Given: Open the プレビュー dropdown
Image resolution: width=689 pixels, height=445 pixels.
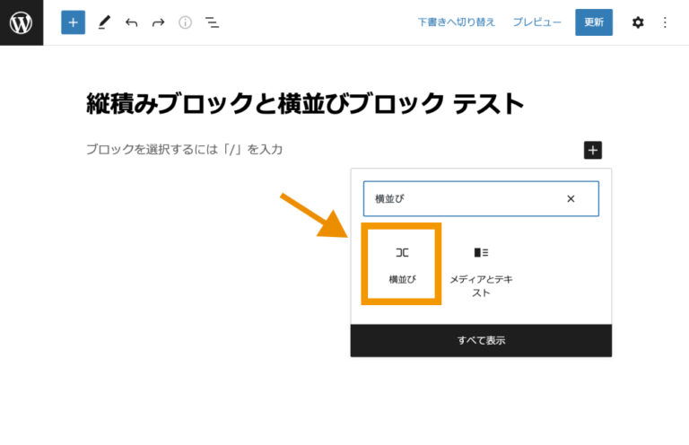Looking at the screenshot, I should (536, 22).
